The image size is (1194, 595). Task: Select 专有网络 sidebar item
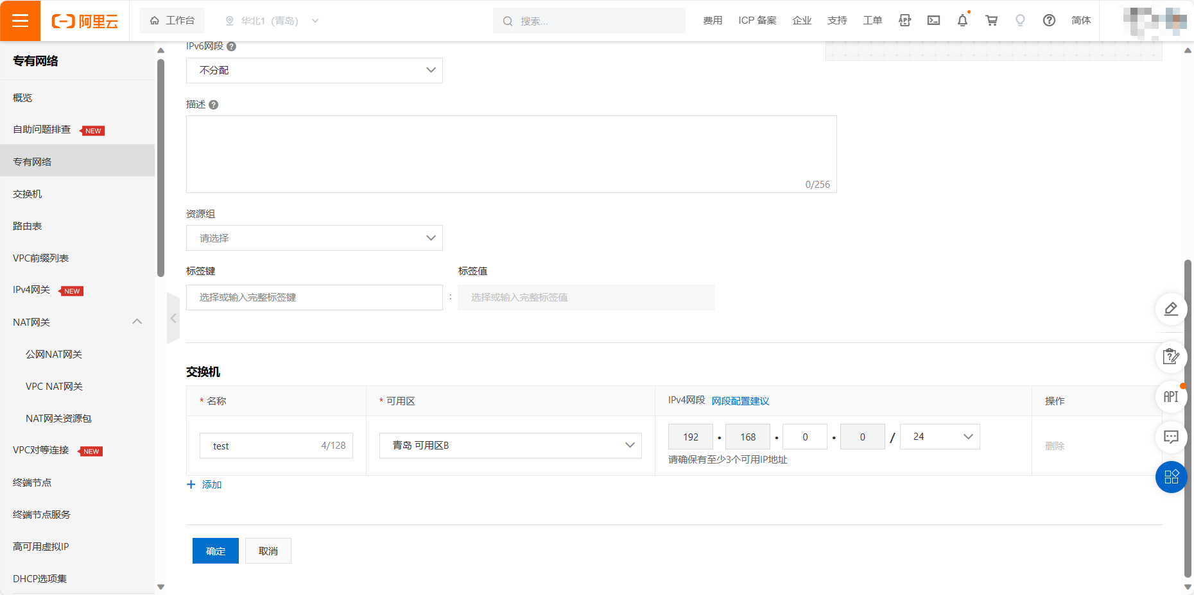click(x=77, y=162)
